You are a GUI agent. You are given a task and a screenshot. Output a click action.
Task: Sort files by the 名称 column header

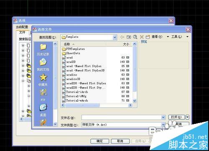click(x=84, y=44)
